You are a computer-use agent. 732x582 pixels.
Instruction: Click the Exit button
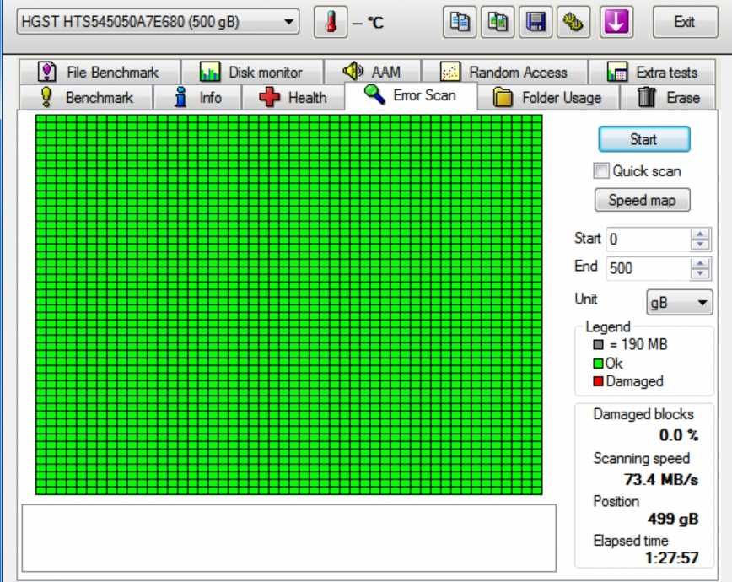685,21
